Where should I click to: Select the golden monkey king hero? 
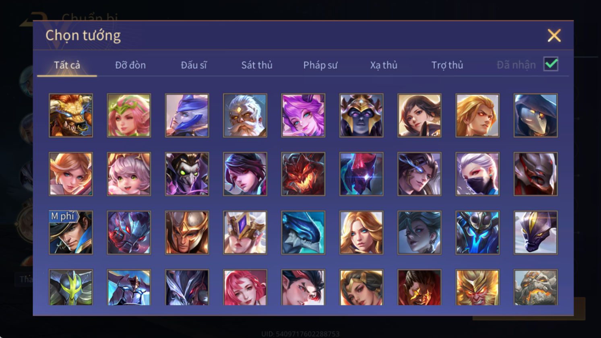477,287
